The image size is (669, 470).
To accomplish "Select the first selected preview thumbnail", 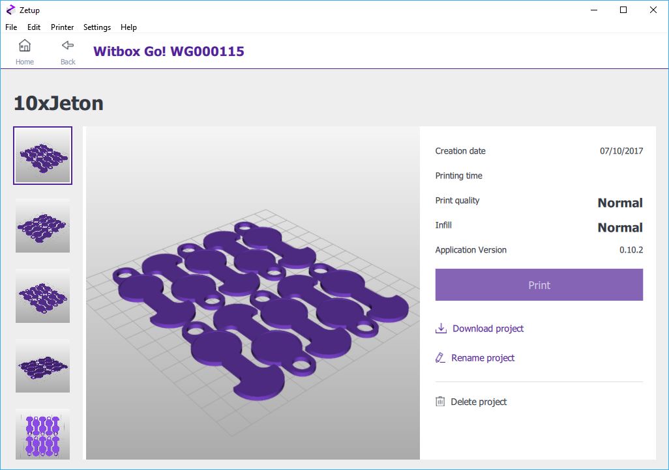I will click(x=43, y=156).
